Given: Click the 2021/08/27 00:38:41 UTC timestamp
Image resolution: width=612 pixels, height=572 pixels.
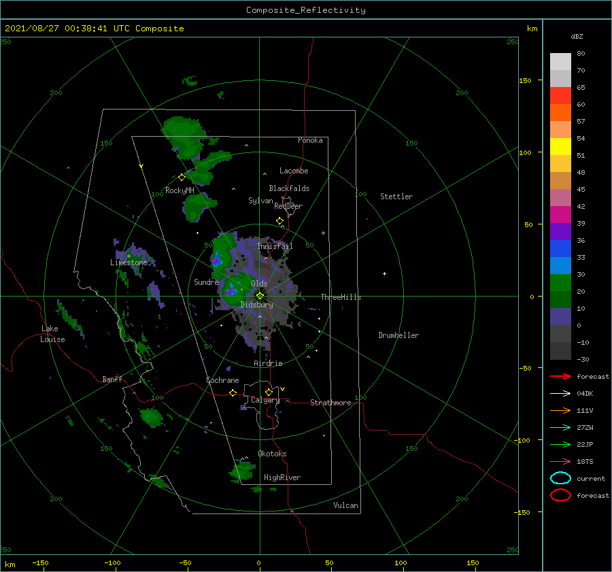Looking at the screenshot, I should [59, 28].
